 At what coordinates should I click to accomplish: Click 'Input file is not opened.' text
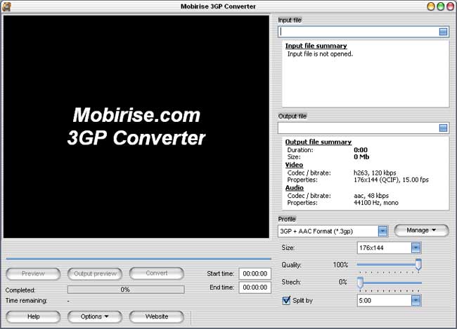tap(320, 54)
